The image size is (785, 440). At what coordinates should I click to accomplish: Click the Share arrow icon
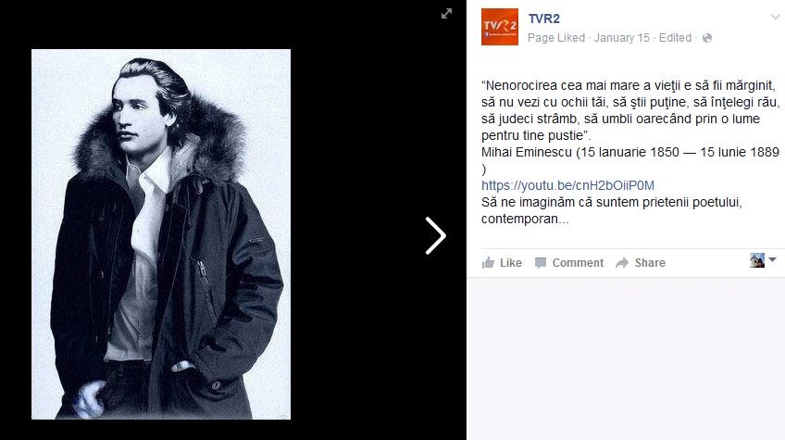pyautogui.click(x=622, y=263)
